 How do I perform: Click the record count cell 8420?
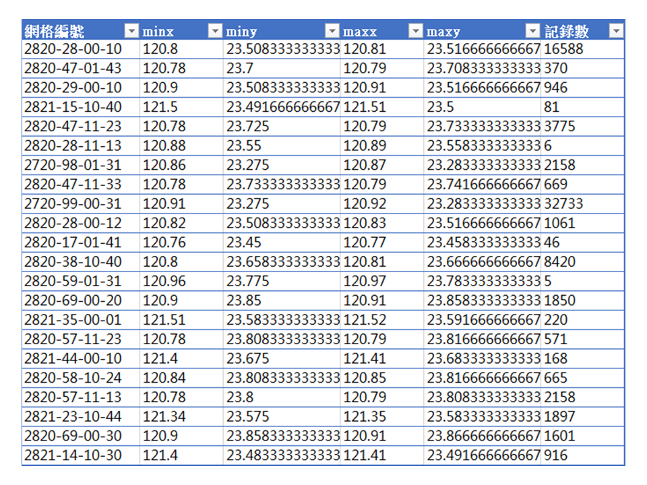pyautogui.click(x=560, y=262)
